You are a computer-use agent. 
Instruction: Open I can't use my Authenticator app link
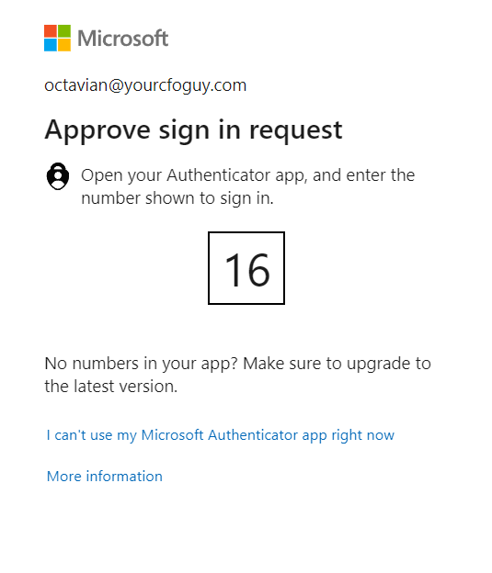pyautogui.click(x=221, y=435)
